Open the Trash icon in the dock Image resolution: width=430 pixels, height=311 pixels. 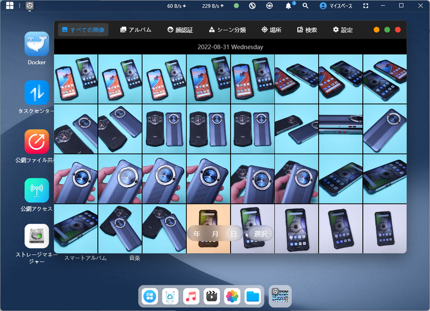tap(170, 296)
